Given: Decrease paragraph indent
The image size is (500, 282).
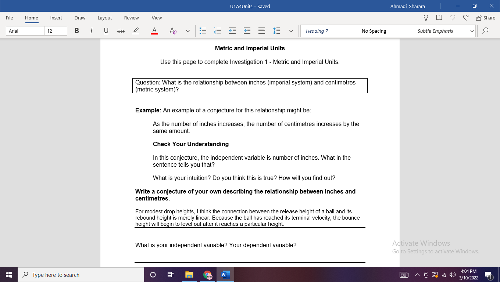Looking at the screenshot, I should pyautogui.click(x=232, y=31).
